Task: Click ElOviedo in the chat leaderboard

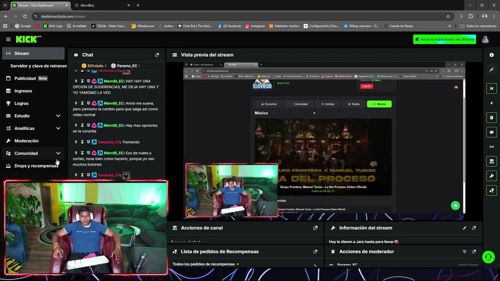Action: pos(94,66)
